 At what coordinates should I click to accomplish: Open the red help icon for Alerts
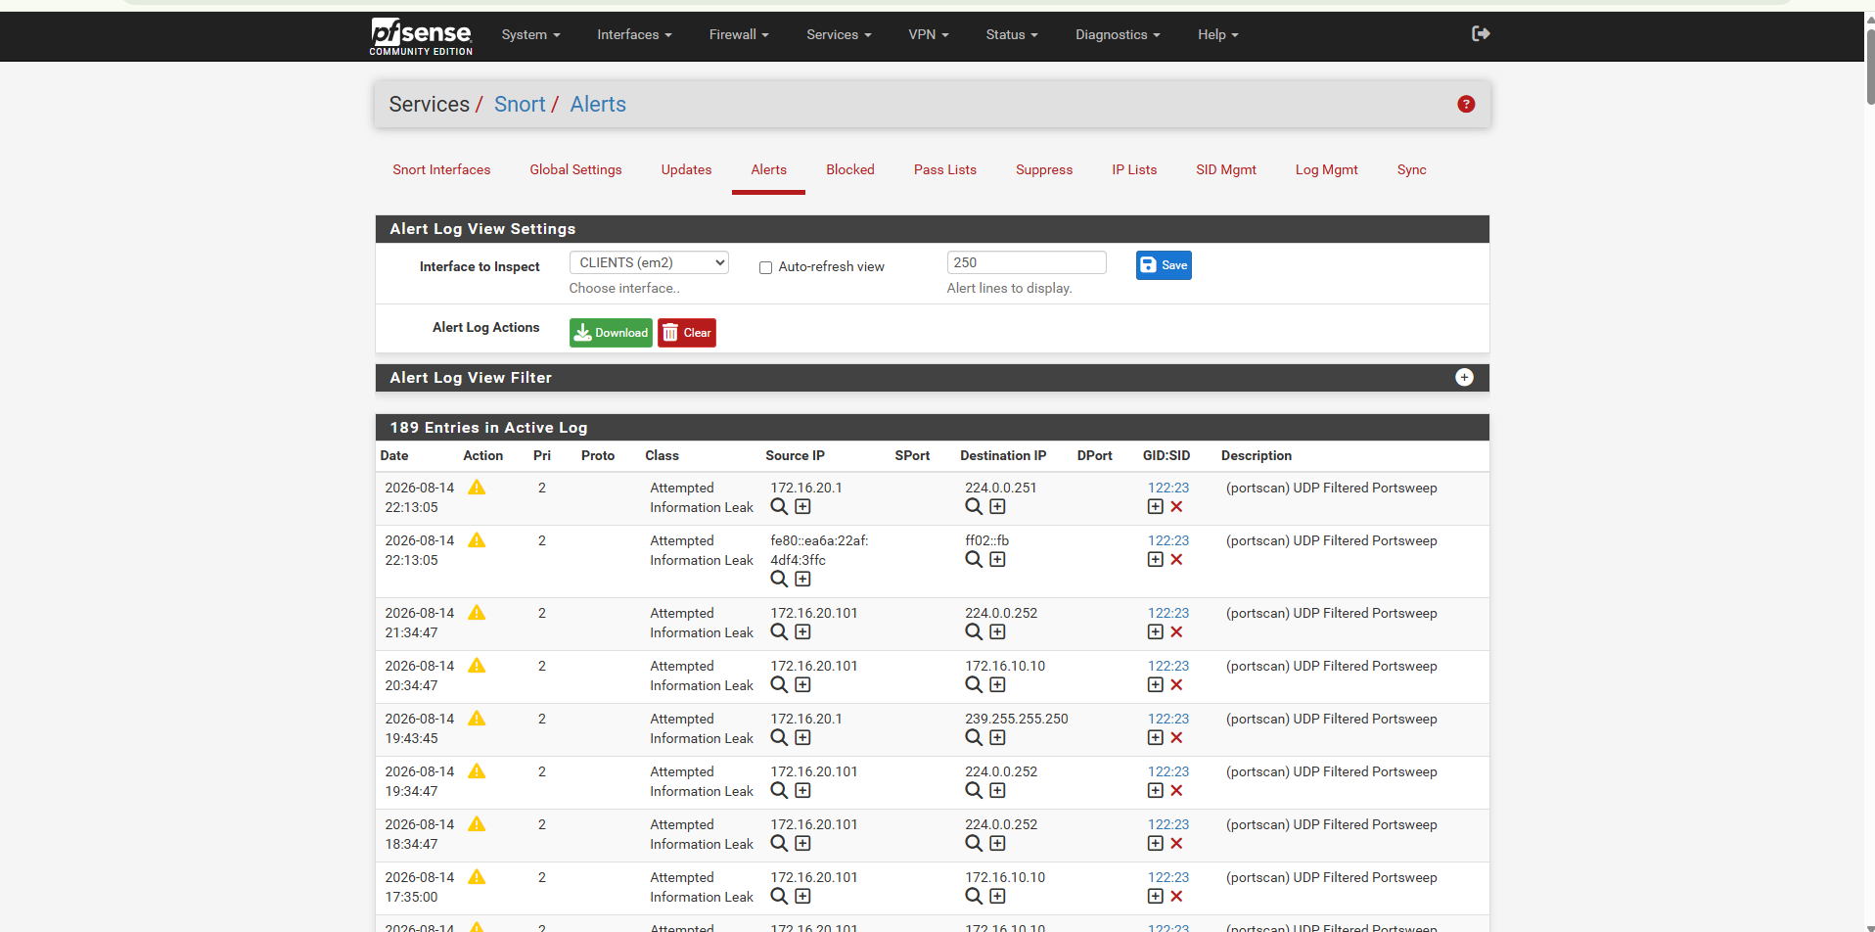[1465, 104]
